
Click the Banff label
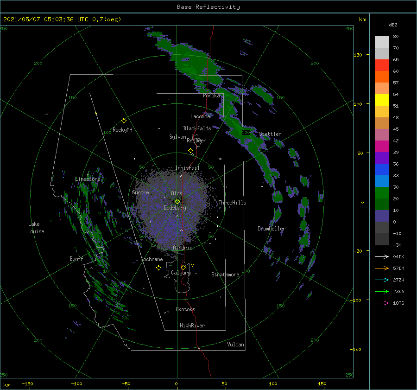tap(76, 258)
